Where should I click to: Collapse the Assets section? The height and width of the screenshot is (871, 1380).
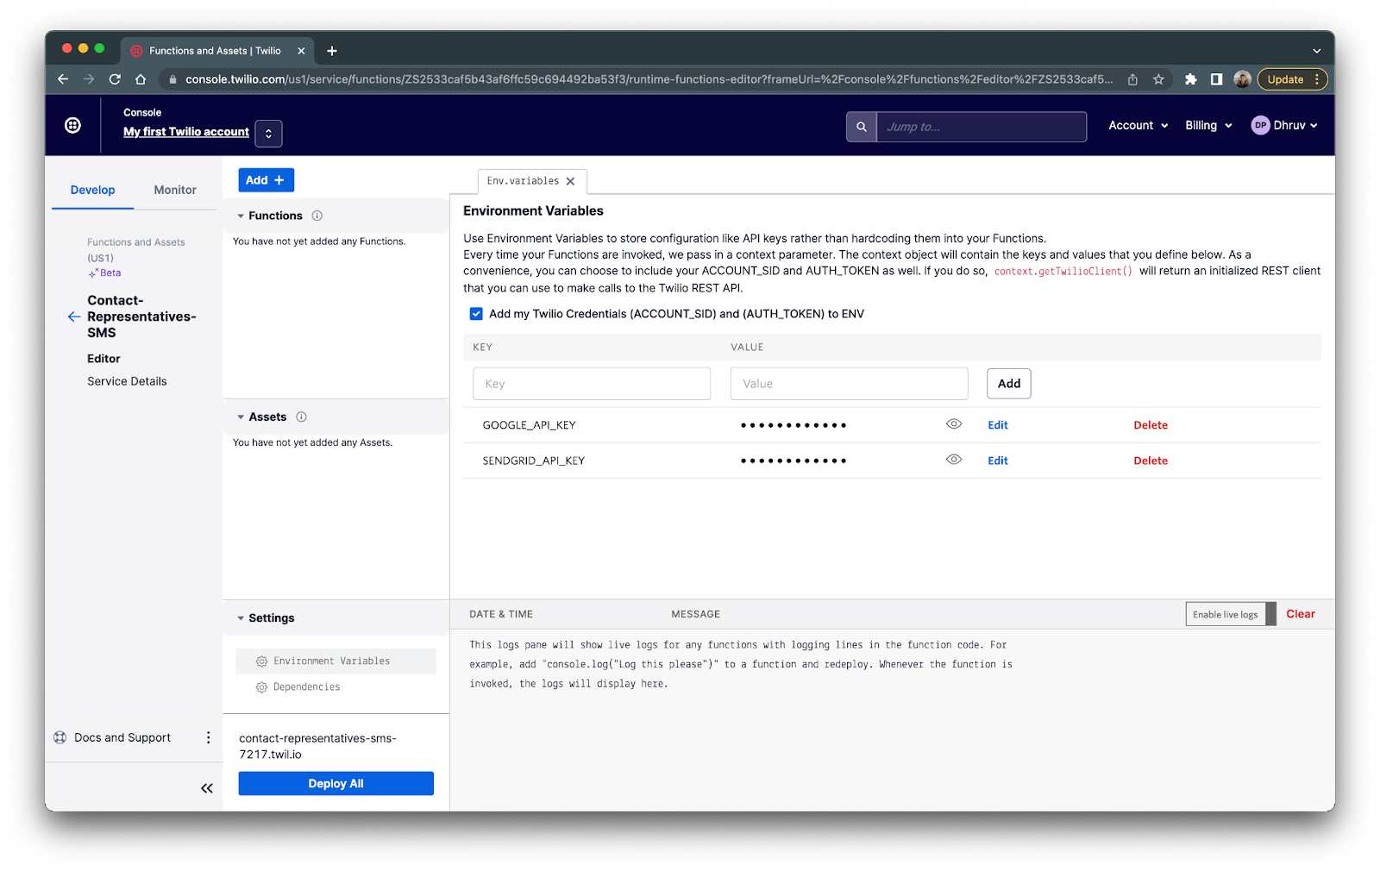click(241, 417)
